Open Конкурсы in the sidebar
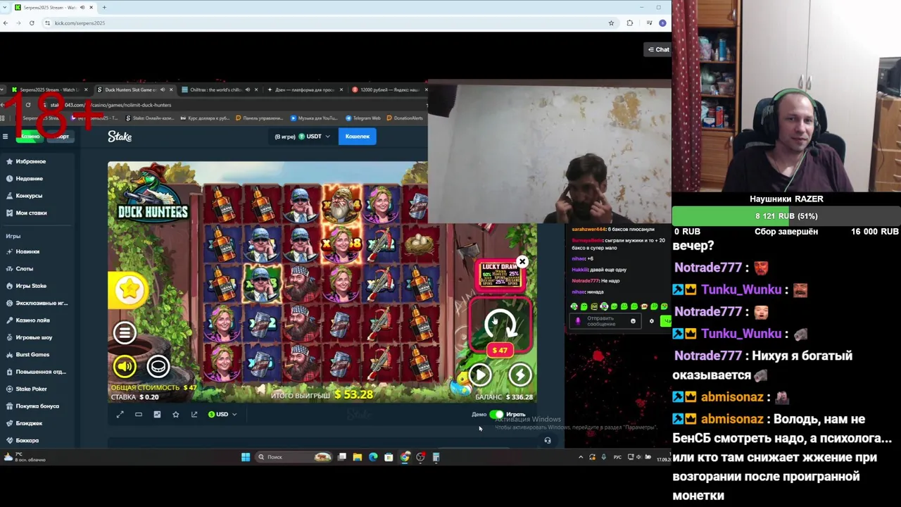Viewport: 901px width, 507px height. (29, 196)
